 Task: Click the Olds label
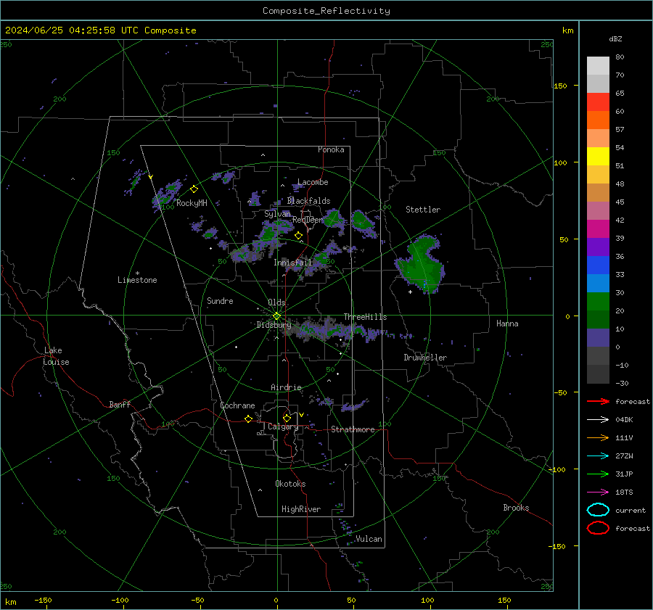[x=276, y=302]
